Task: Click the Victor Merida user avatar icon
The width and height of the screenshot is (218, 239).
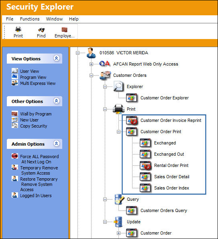Action: coord(91,53)
